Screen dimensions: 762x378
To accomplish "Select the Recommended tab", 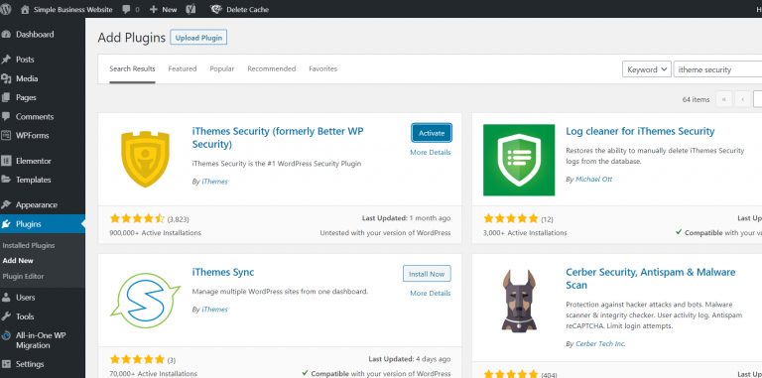I will (x=271, y=69).
